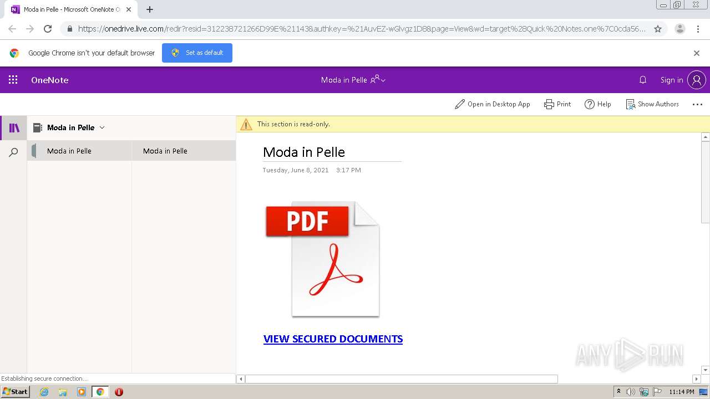Open the media player taskbar icon
Viewport: 710px width, 399px height.
(81, 392)
